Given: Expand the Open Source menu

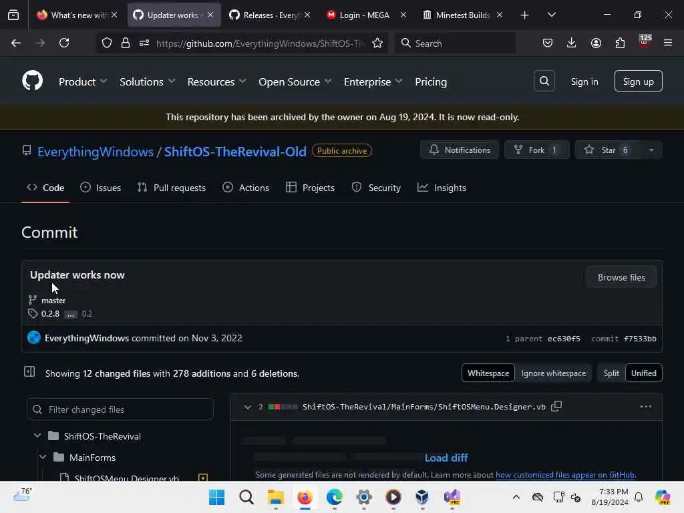Looking at the screenshot, I should click(x=295, y=81).
